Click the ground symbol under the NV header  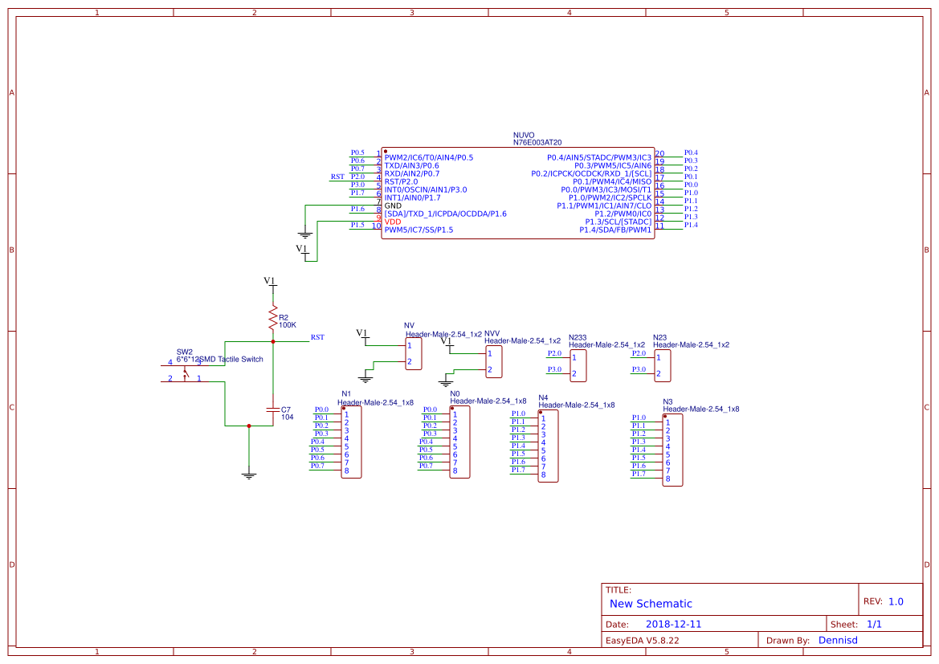[x=365, y=378]
